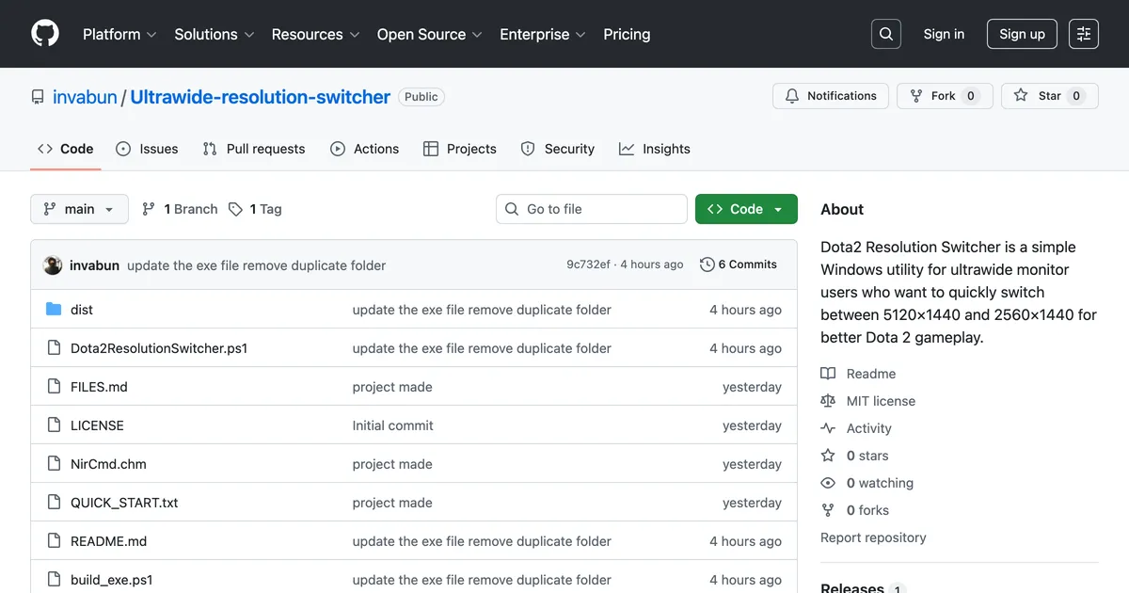The height and width of the screenshot is (593, 1129).
Task: Click the Readme book icon in About
Action: tap(827, 373)
